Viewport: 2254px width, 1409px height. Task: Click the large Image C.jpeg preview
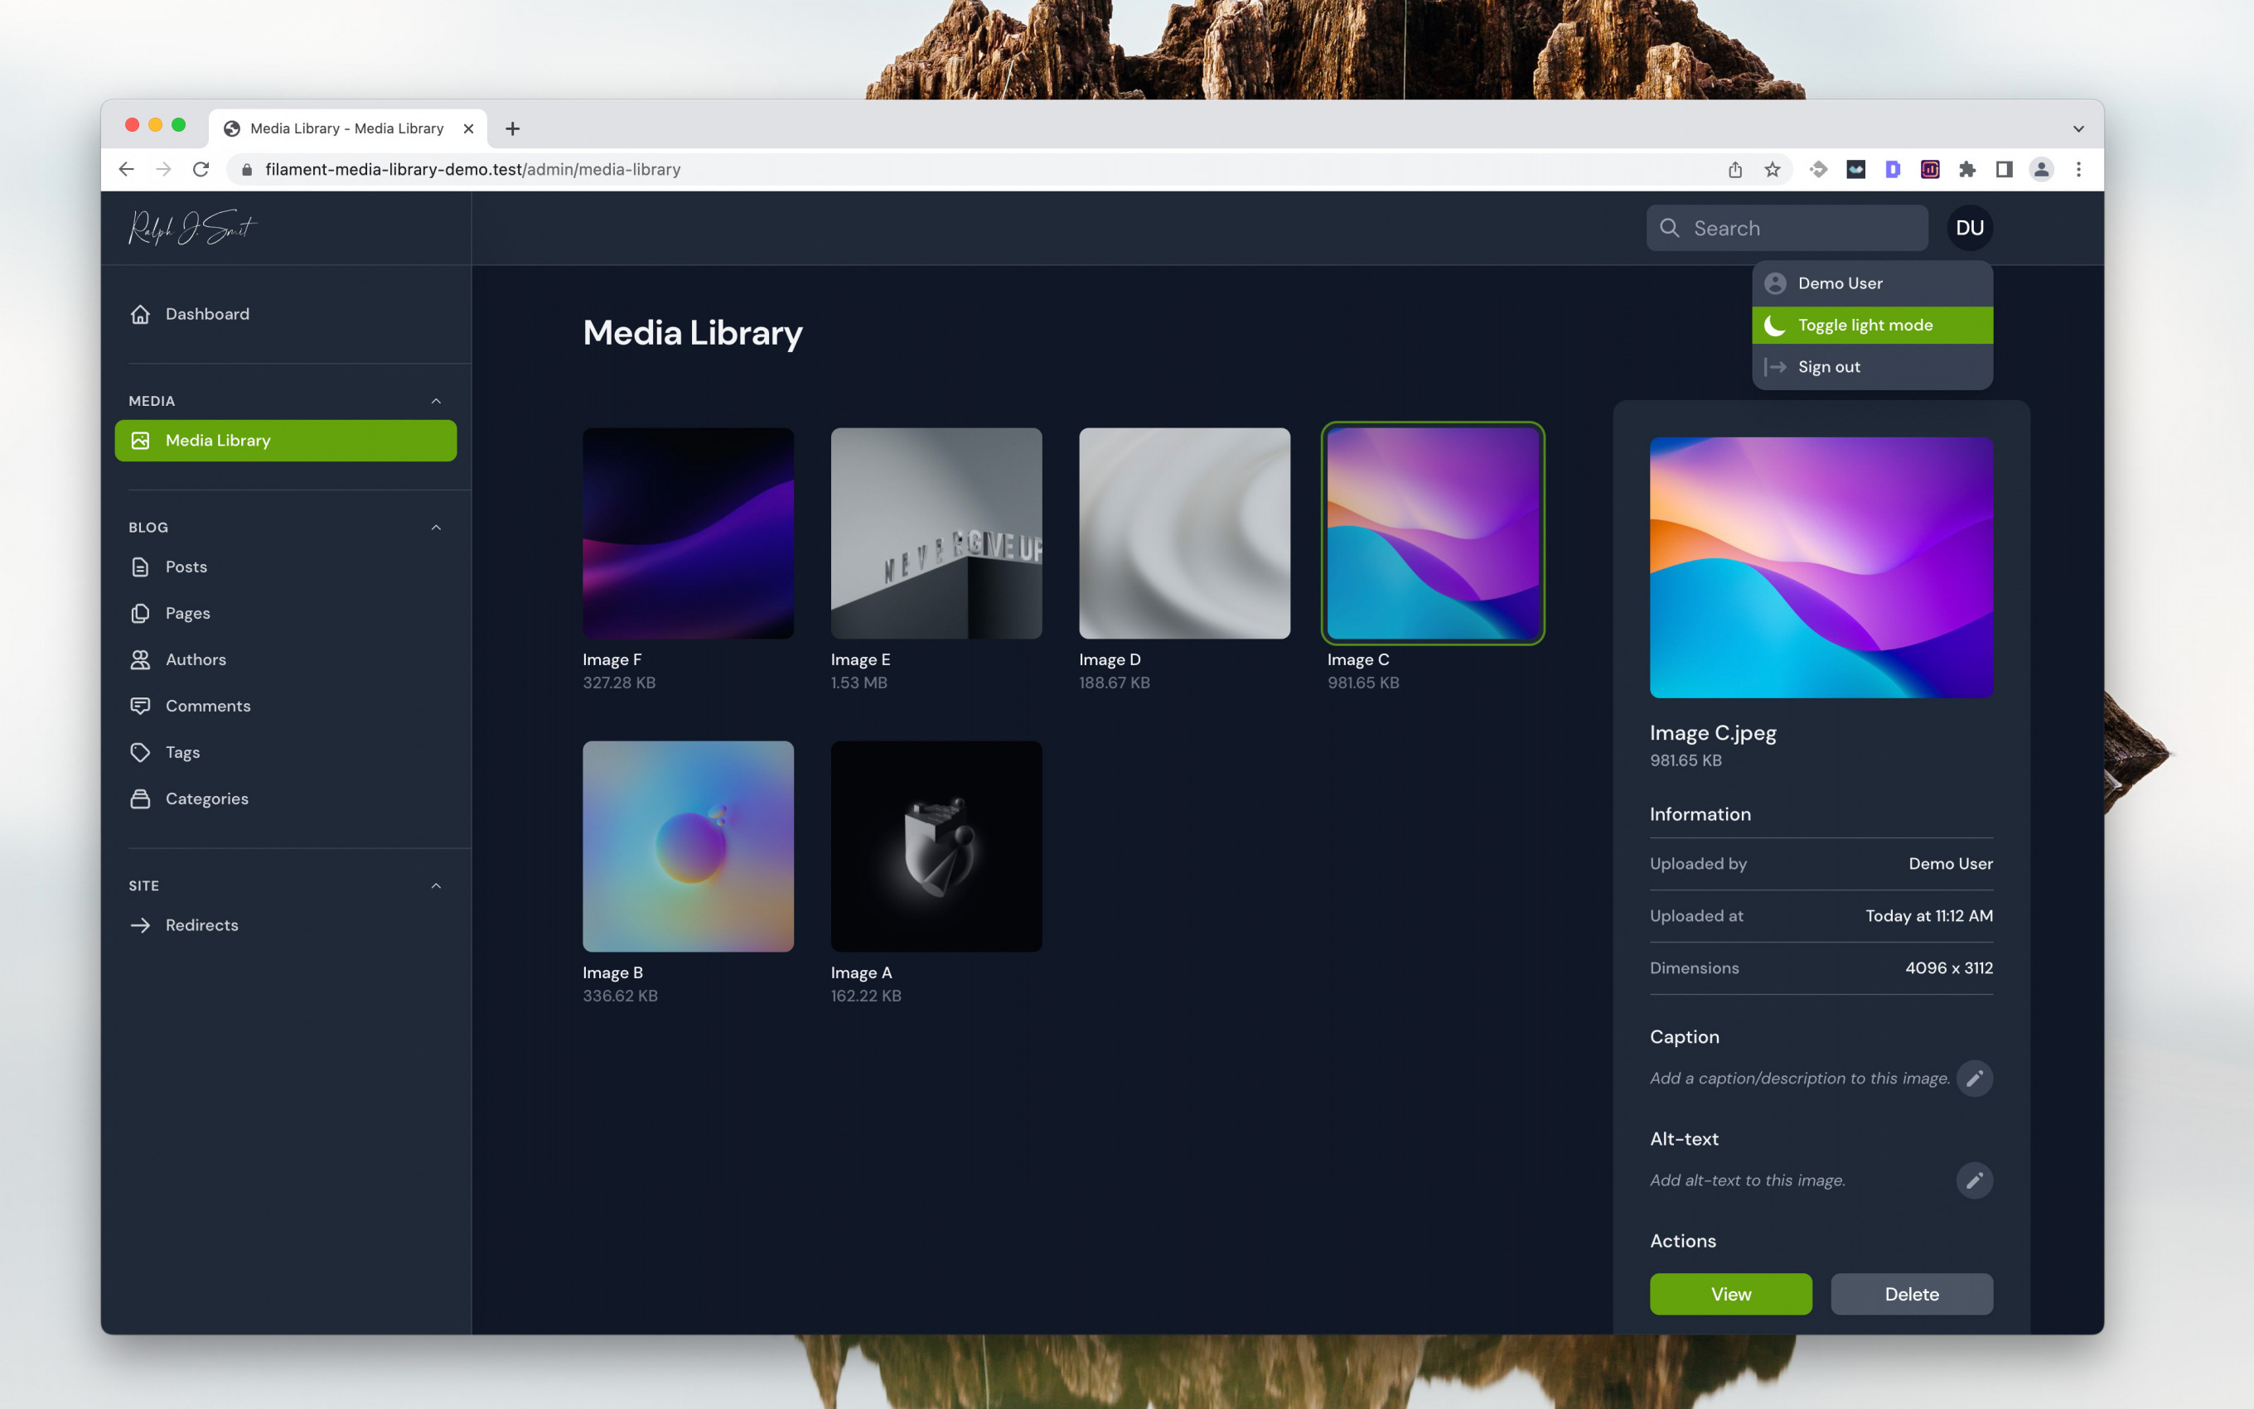point(1821,567)
